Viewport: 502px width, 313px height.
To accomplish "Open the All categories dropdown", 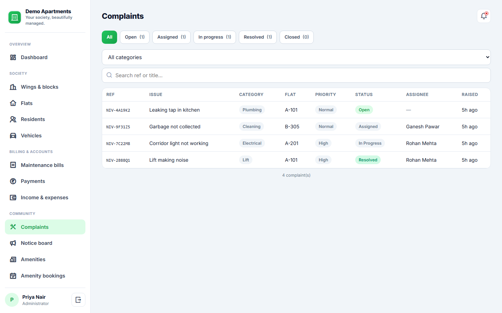I will point(296,57).
